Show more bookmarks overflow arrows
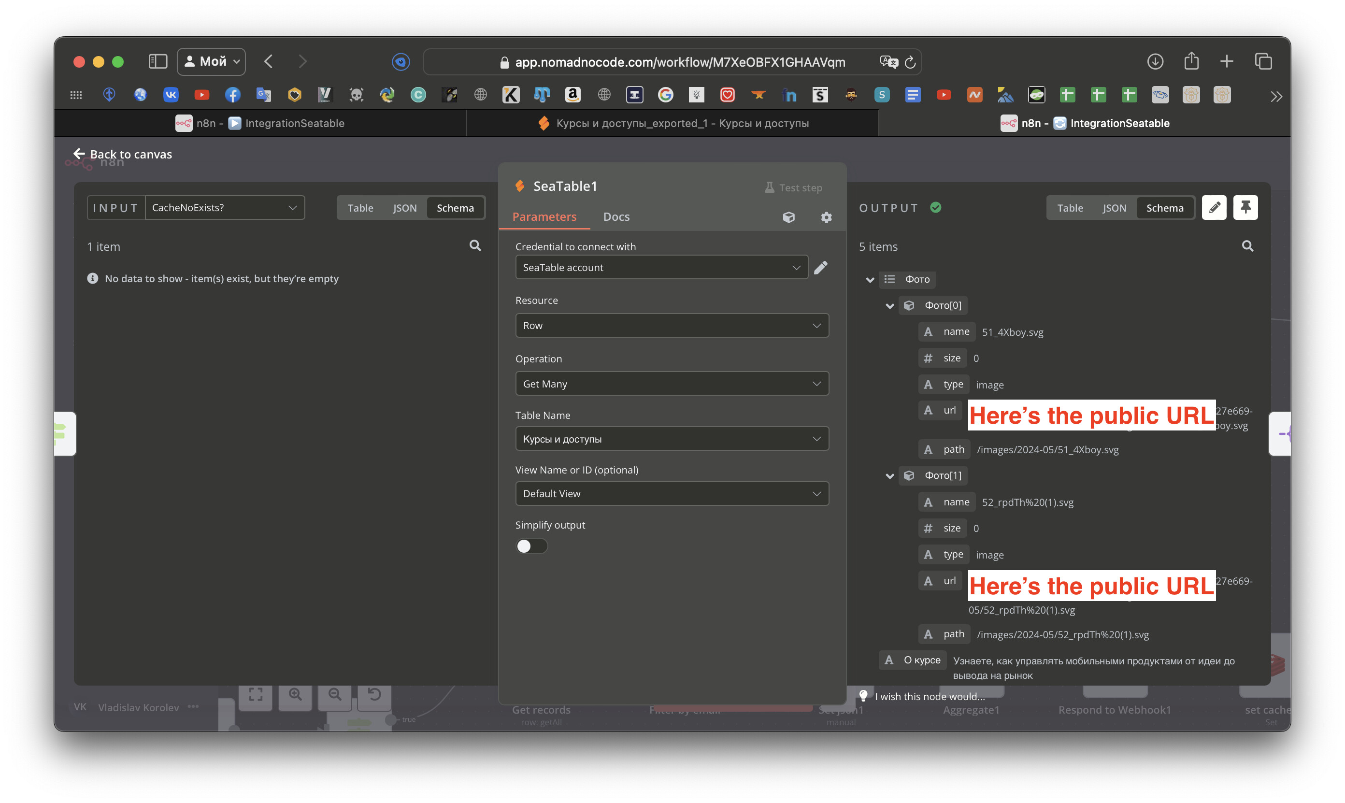Image resolution: width=1345 pixels, height=803 pixels. click(1276, 96)
